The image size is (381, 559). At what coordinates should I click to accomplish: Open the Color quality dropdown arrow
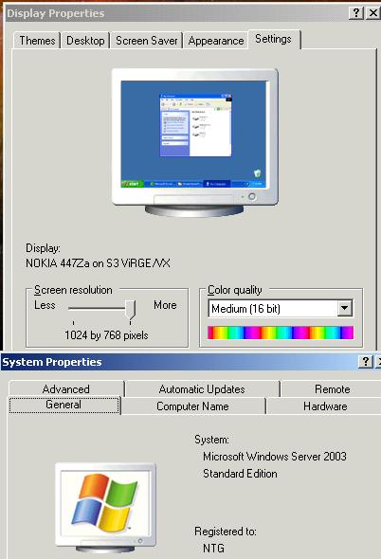point(345,308)
